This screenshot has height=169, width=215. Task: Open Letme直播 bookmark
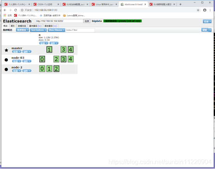pyautogui.click(x=74, y=15)
